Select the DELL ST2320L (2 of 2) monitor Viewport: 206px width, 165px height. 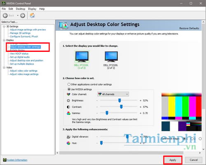click(x=111, y=60)
